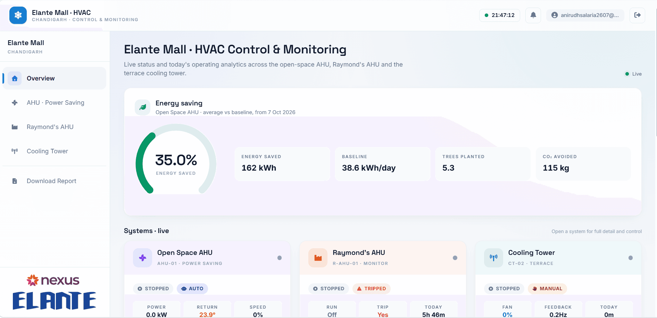Click the CO2 Avoided 115 kg tile
Screen dimensions: 657x318
click(x=583, y=164)
